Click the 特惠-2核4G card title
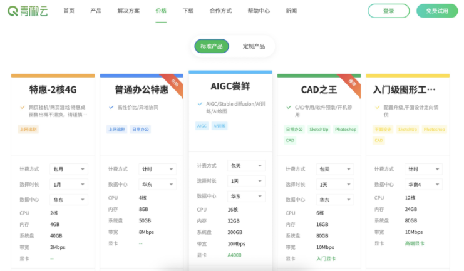 pyautogui.click(x=53, y=89)
